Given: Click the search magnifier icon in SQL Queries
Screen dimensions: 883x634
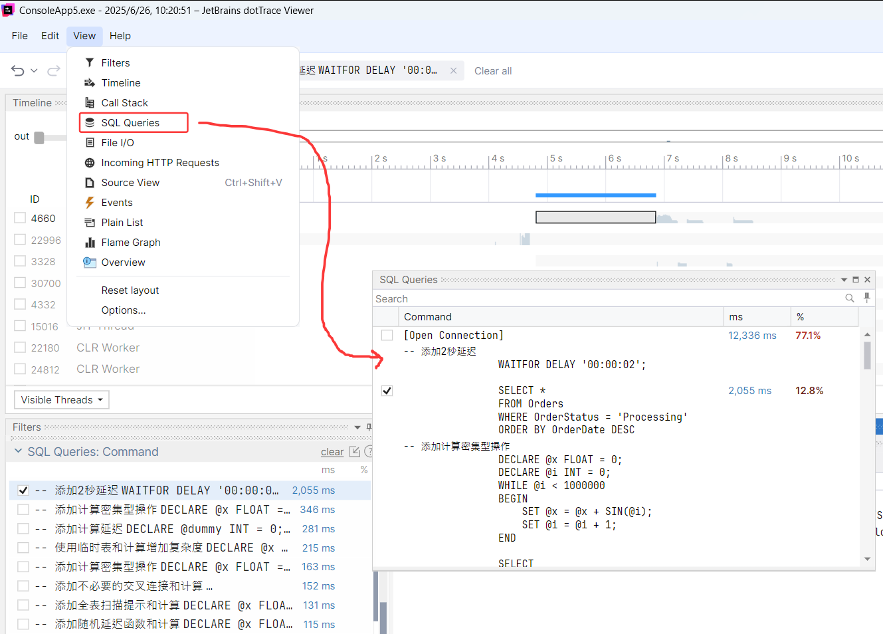Looking at the screenshot, I should pyautogui.click(x=849, y=298).
